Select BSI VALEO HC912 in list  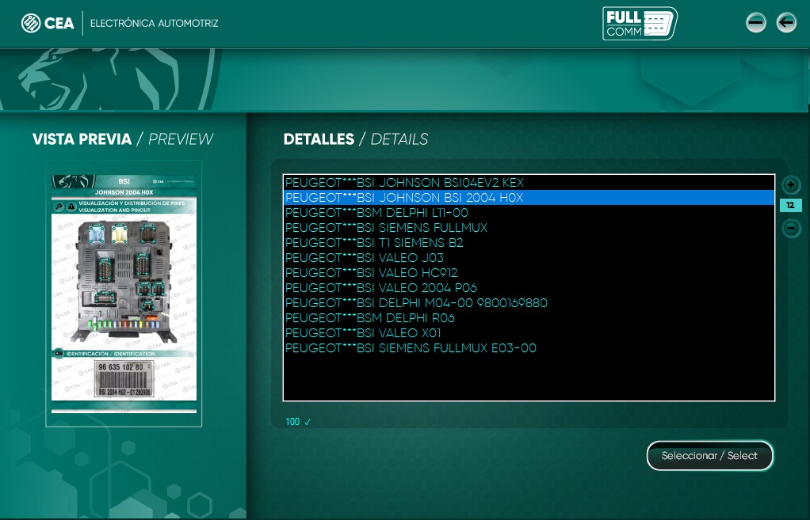[x=371, y=273]
